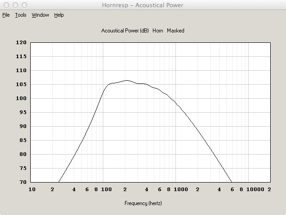
Task: Open the Help menu
Action: coord(59,15)
